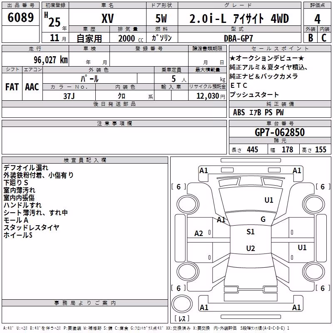Screen dimensions: 333x333
Task: Click the air conditioner value AAC
Action: coord(32,87)
